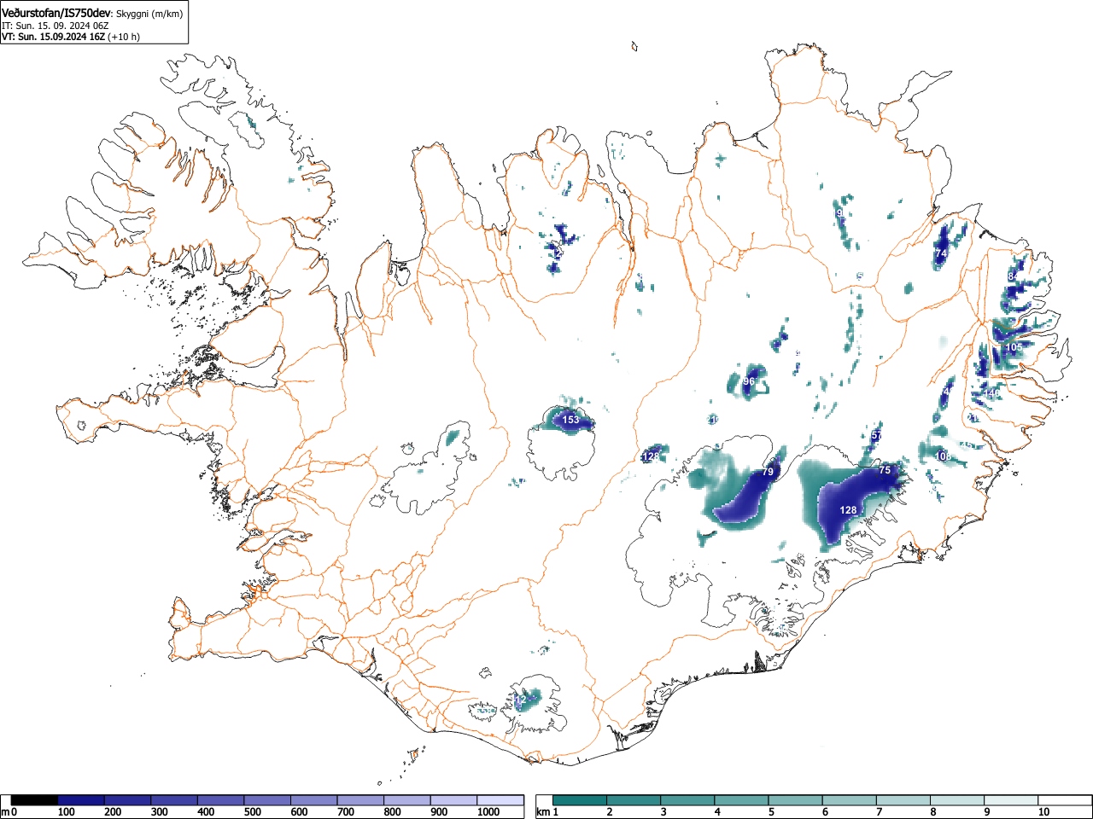Click the 105 visibility value in the east
Viewport: 1093px width, 819px height.
coord(1014,347)
